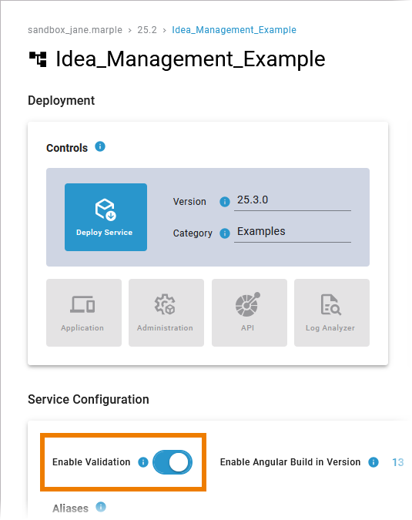Image resolution: width=412 pixels, height=520 pixels.
Task: Open the Log Analyzer tile
Action: point(331,313)
